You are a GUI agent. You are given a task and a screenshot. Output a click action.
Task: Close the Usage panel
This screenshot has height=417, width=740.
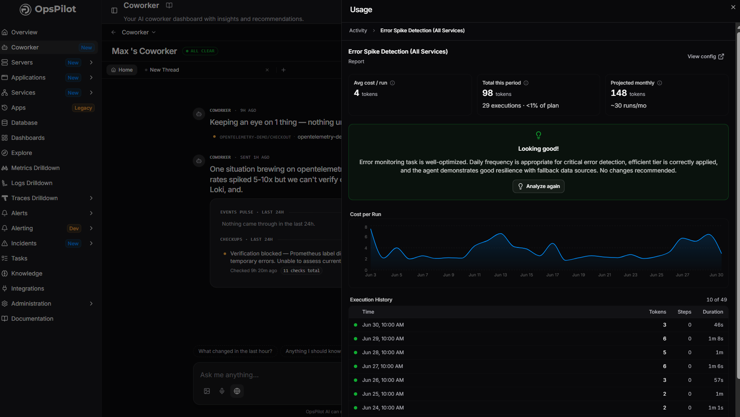733,7
